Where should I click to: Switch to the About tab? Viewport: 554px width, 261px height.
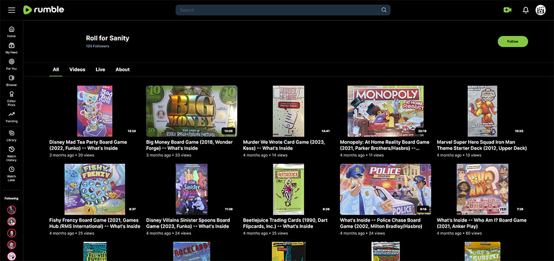(122, 70)
